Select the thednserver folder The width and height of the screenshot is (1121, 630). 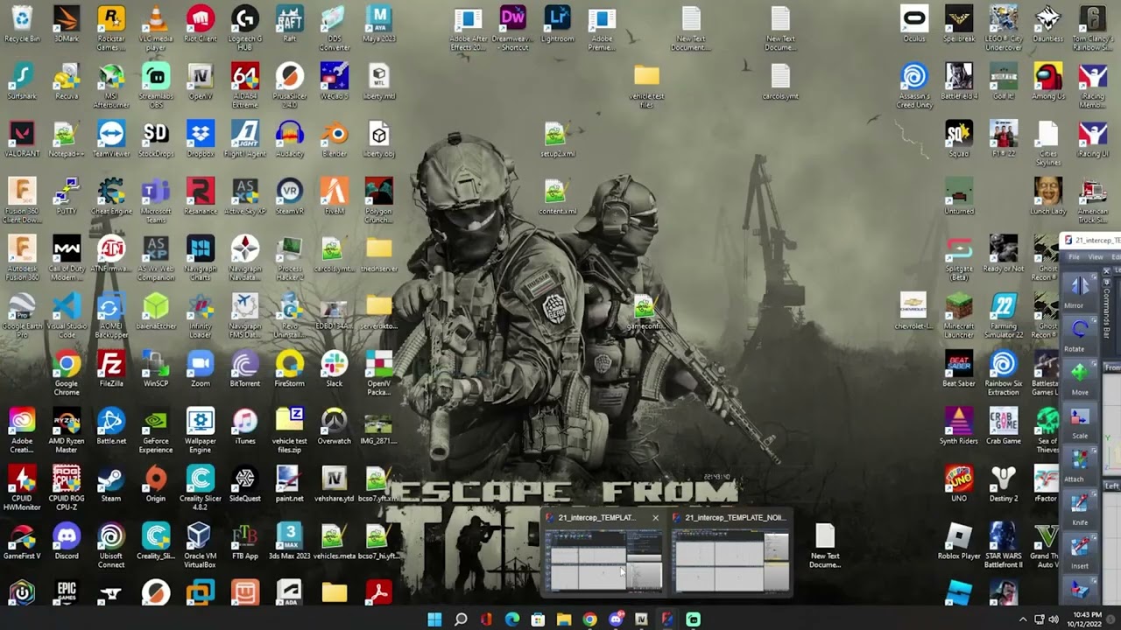(379, 255)
